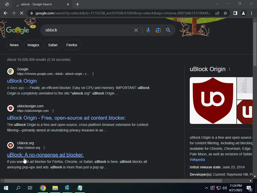Open more options for the chrome.google.com result
The image size is (257, 193).
[93, 74]
